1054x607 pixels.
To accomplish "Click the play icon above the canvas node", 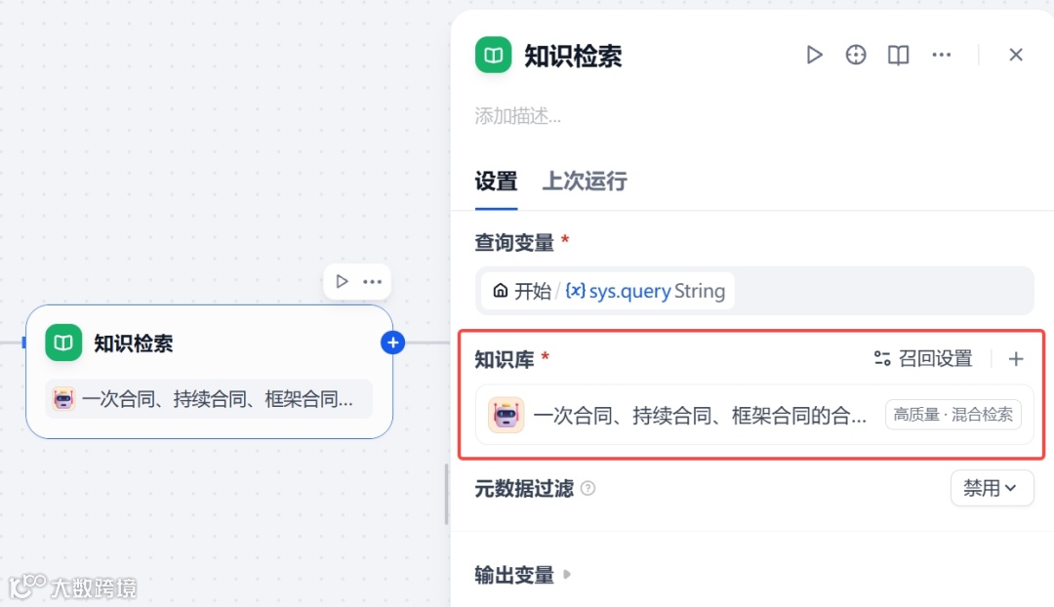I will tap(342, 281).
